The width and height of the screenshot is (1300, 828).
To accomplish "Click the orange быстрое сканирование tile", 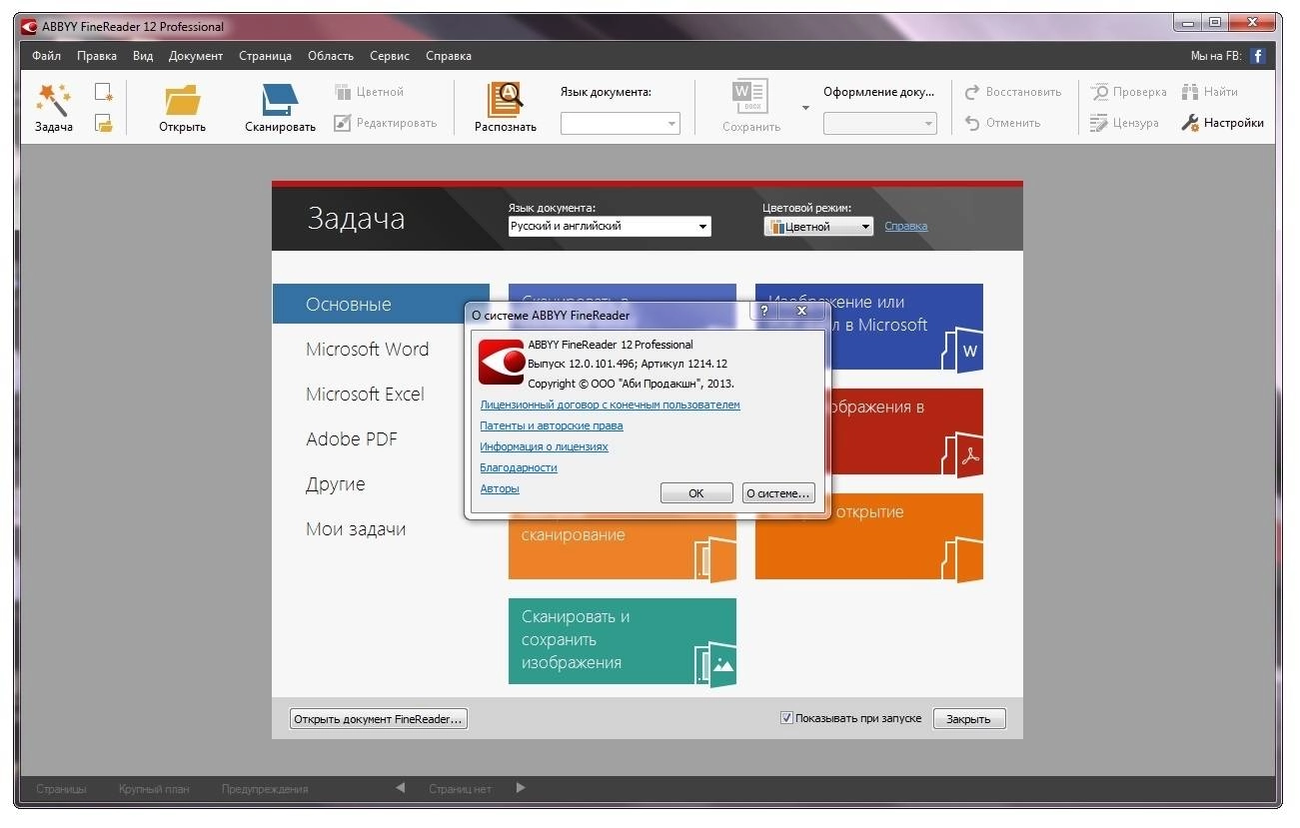I will 623,549.
